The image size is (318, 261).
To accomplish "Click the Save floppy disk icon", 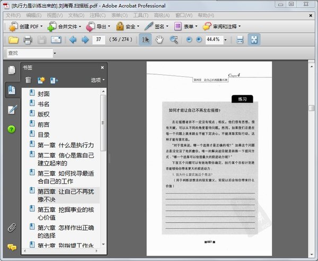I will click(42, 40).
